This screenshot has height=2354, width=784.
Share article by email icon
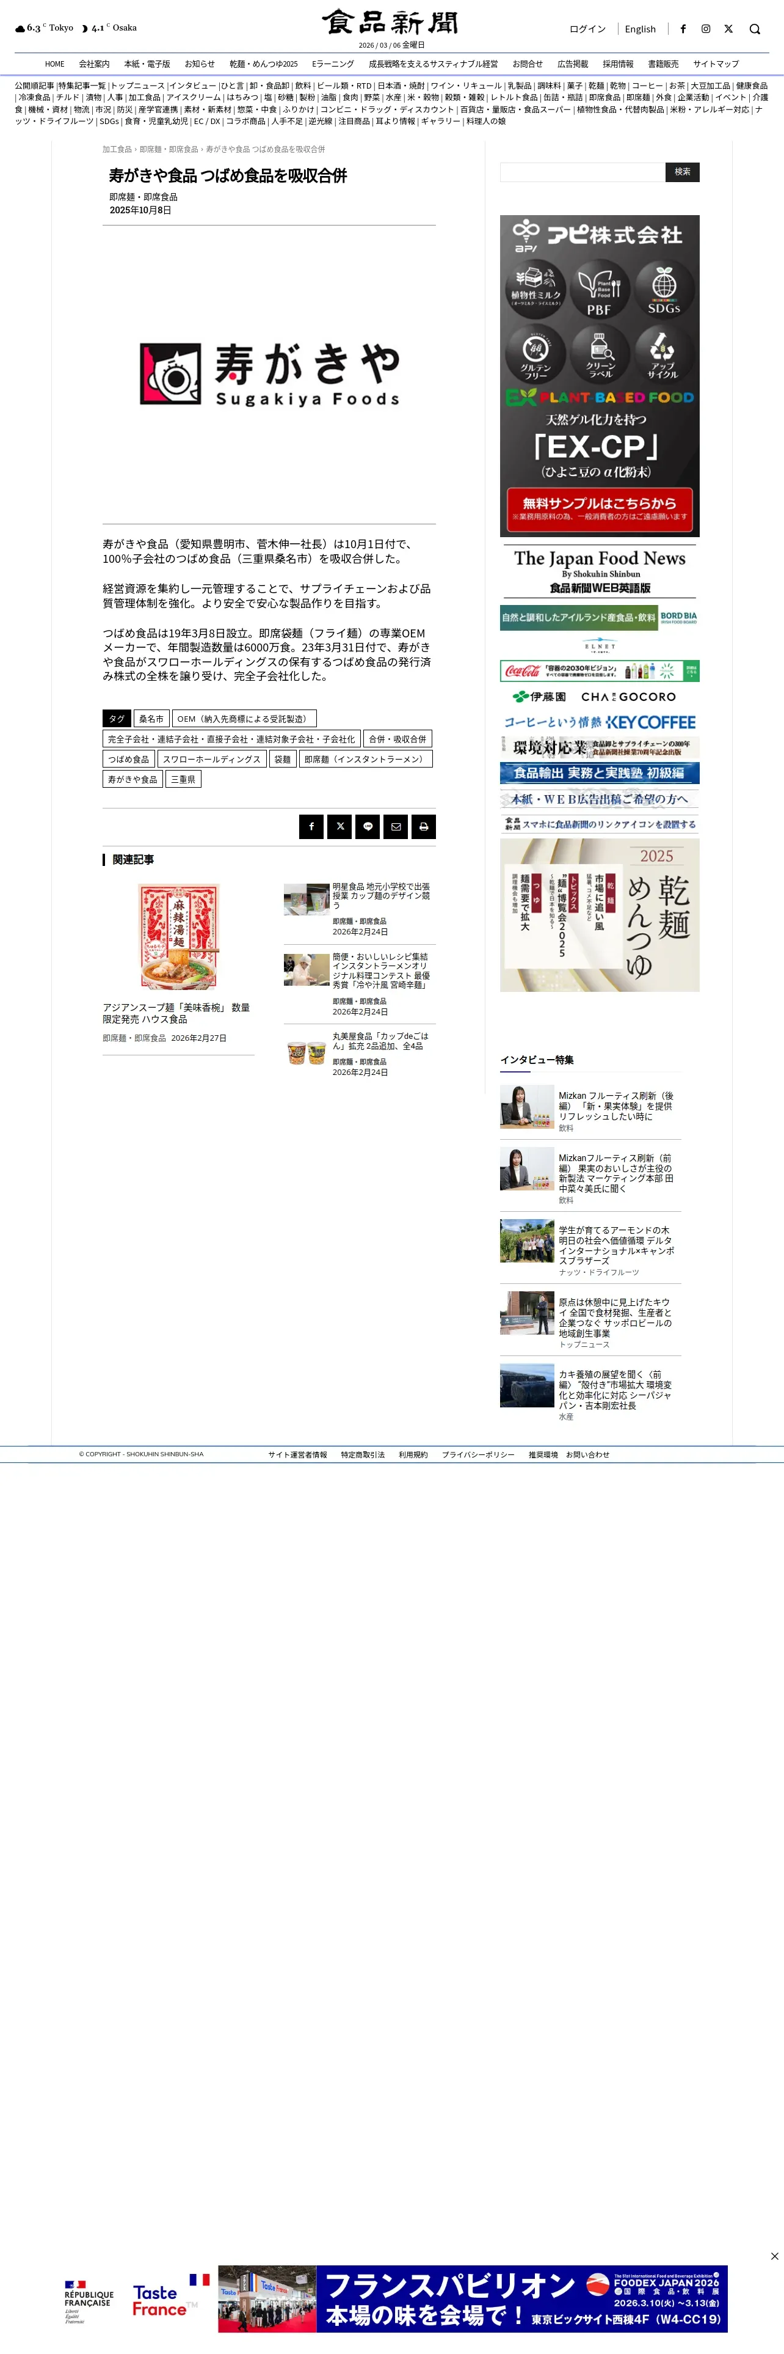pyautogui.click(x=395, y=826)
